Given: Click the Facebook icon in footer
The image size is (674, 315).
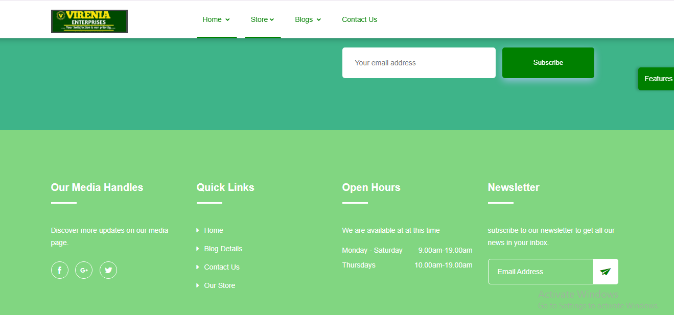Looking at the screenshot, I should pyautogui.click(x=60, y=270).
